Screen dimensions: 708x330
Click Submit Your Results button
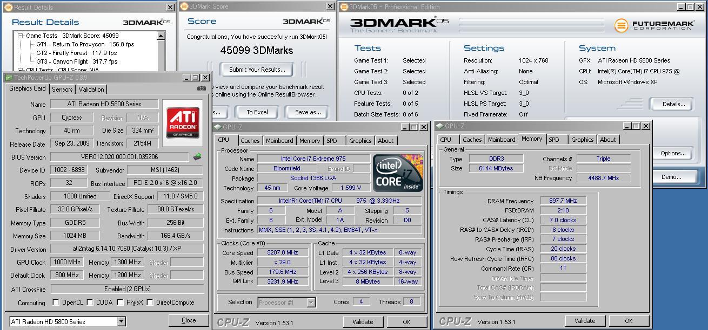[257, 70]
